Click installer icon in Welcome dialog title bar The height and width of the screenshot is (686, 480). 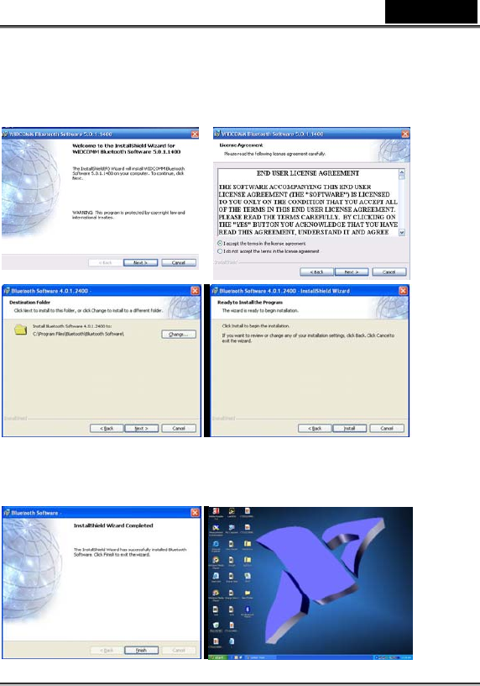pos(6,134)
